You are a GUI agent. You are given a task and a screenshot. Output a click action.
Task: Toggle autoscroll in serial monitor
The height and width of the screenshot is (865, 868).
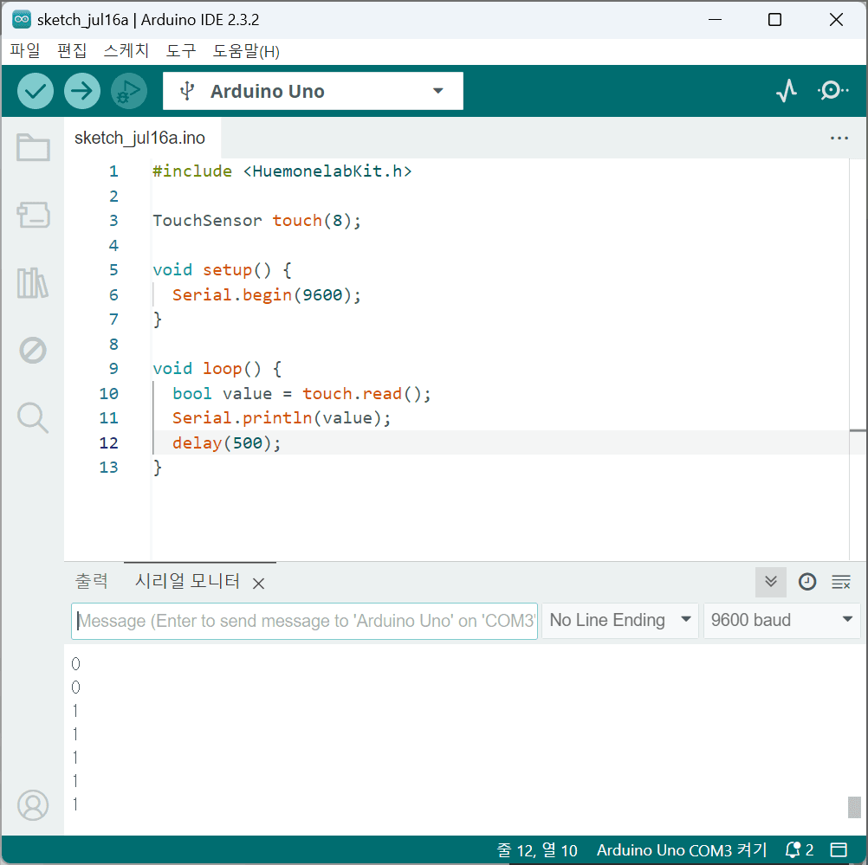click(771, 582)
